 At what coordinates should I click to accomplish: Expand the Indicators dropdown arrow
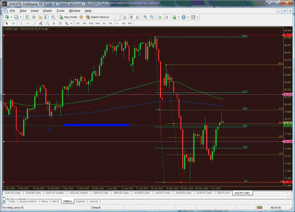click(x=178, y=17)
